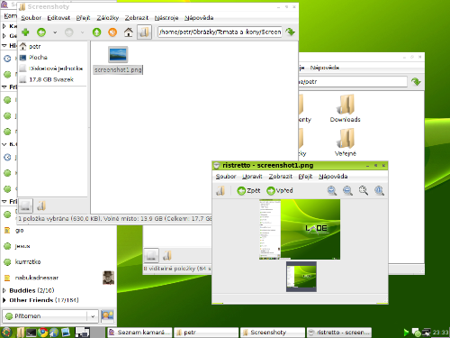Go up one folder with the green up arrow
The width and height of the screenshot is (450, 338).
(96, 32)
